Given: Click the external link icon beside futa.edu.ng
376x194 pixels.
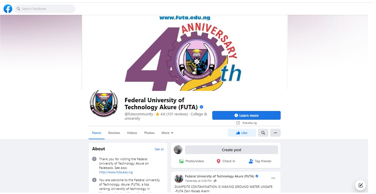Looking at the screenshot, I should click(x=238, y=123).
